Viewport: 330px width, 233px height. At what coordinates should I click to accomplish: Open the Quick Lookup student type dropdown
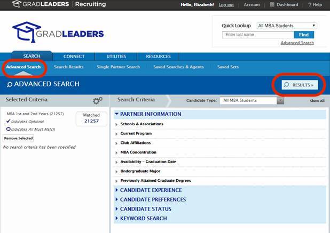pyautogui.click(x=287, y=26)
